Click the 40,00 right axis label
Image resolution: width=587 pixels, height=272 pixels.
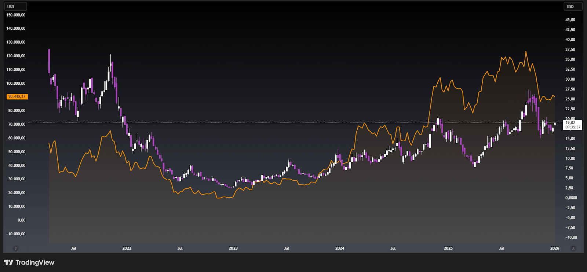(570, 40)
